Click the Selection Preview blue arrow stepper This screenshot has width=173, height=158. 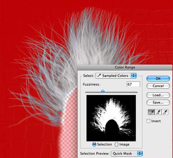coord(140,153)
